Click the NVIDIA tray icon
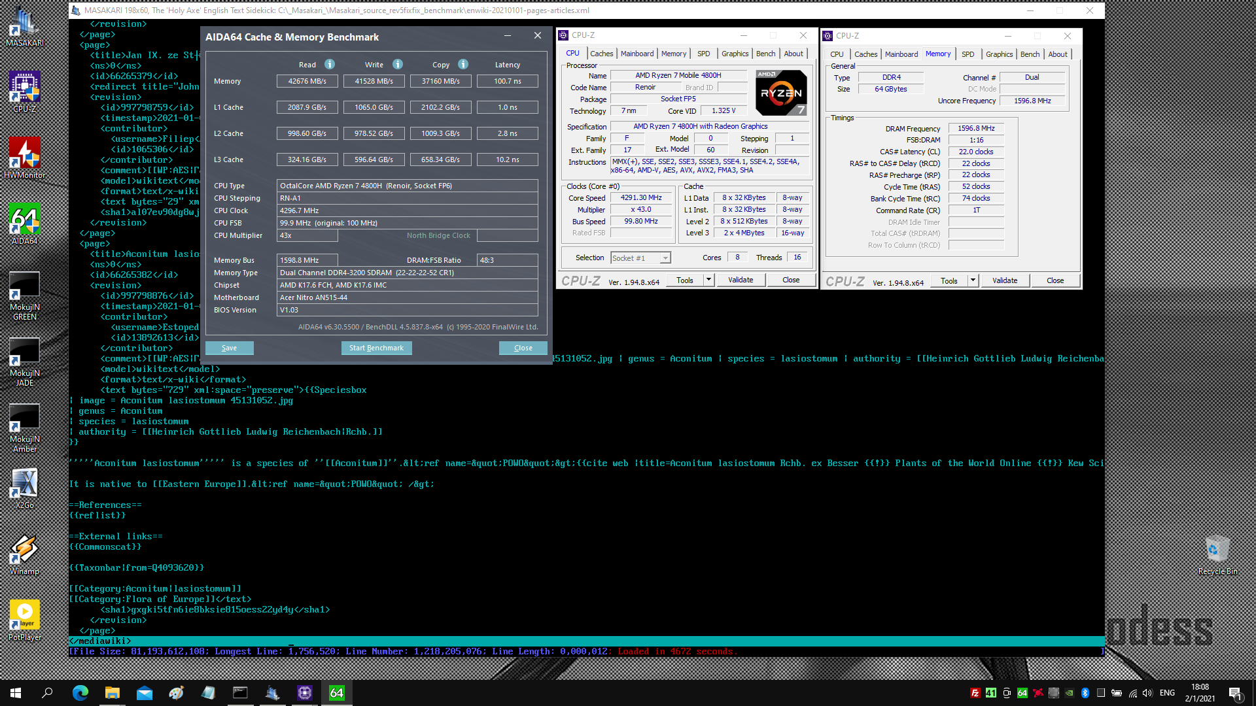The height and width of the screenshot is (706, 1256). 1069,693
